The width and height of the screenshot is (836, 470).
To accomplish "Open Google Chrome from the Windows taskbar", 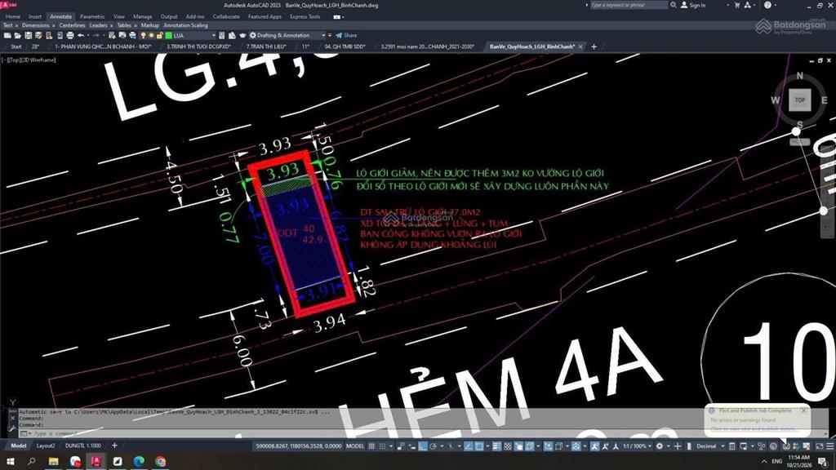I will (161, 462).
